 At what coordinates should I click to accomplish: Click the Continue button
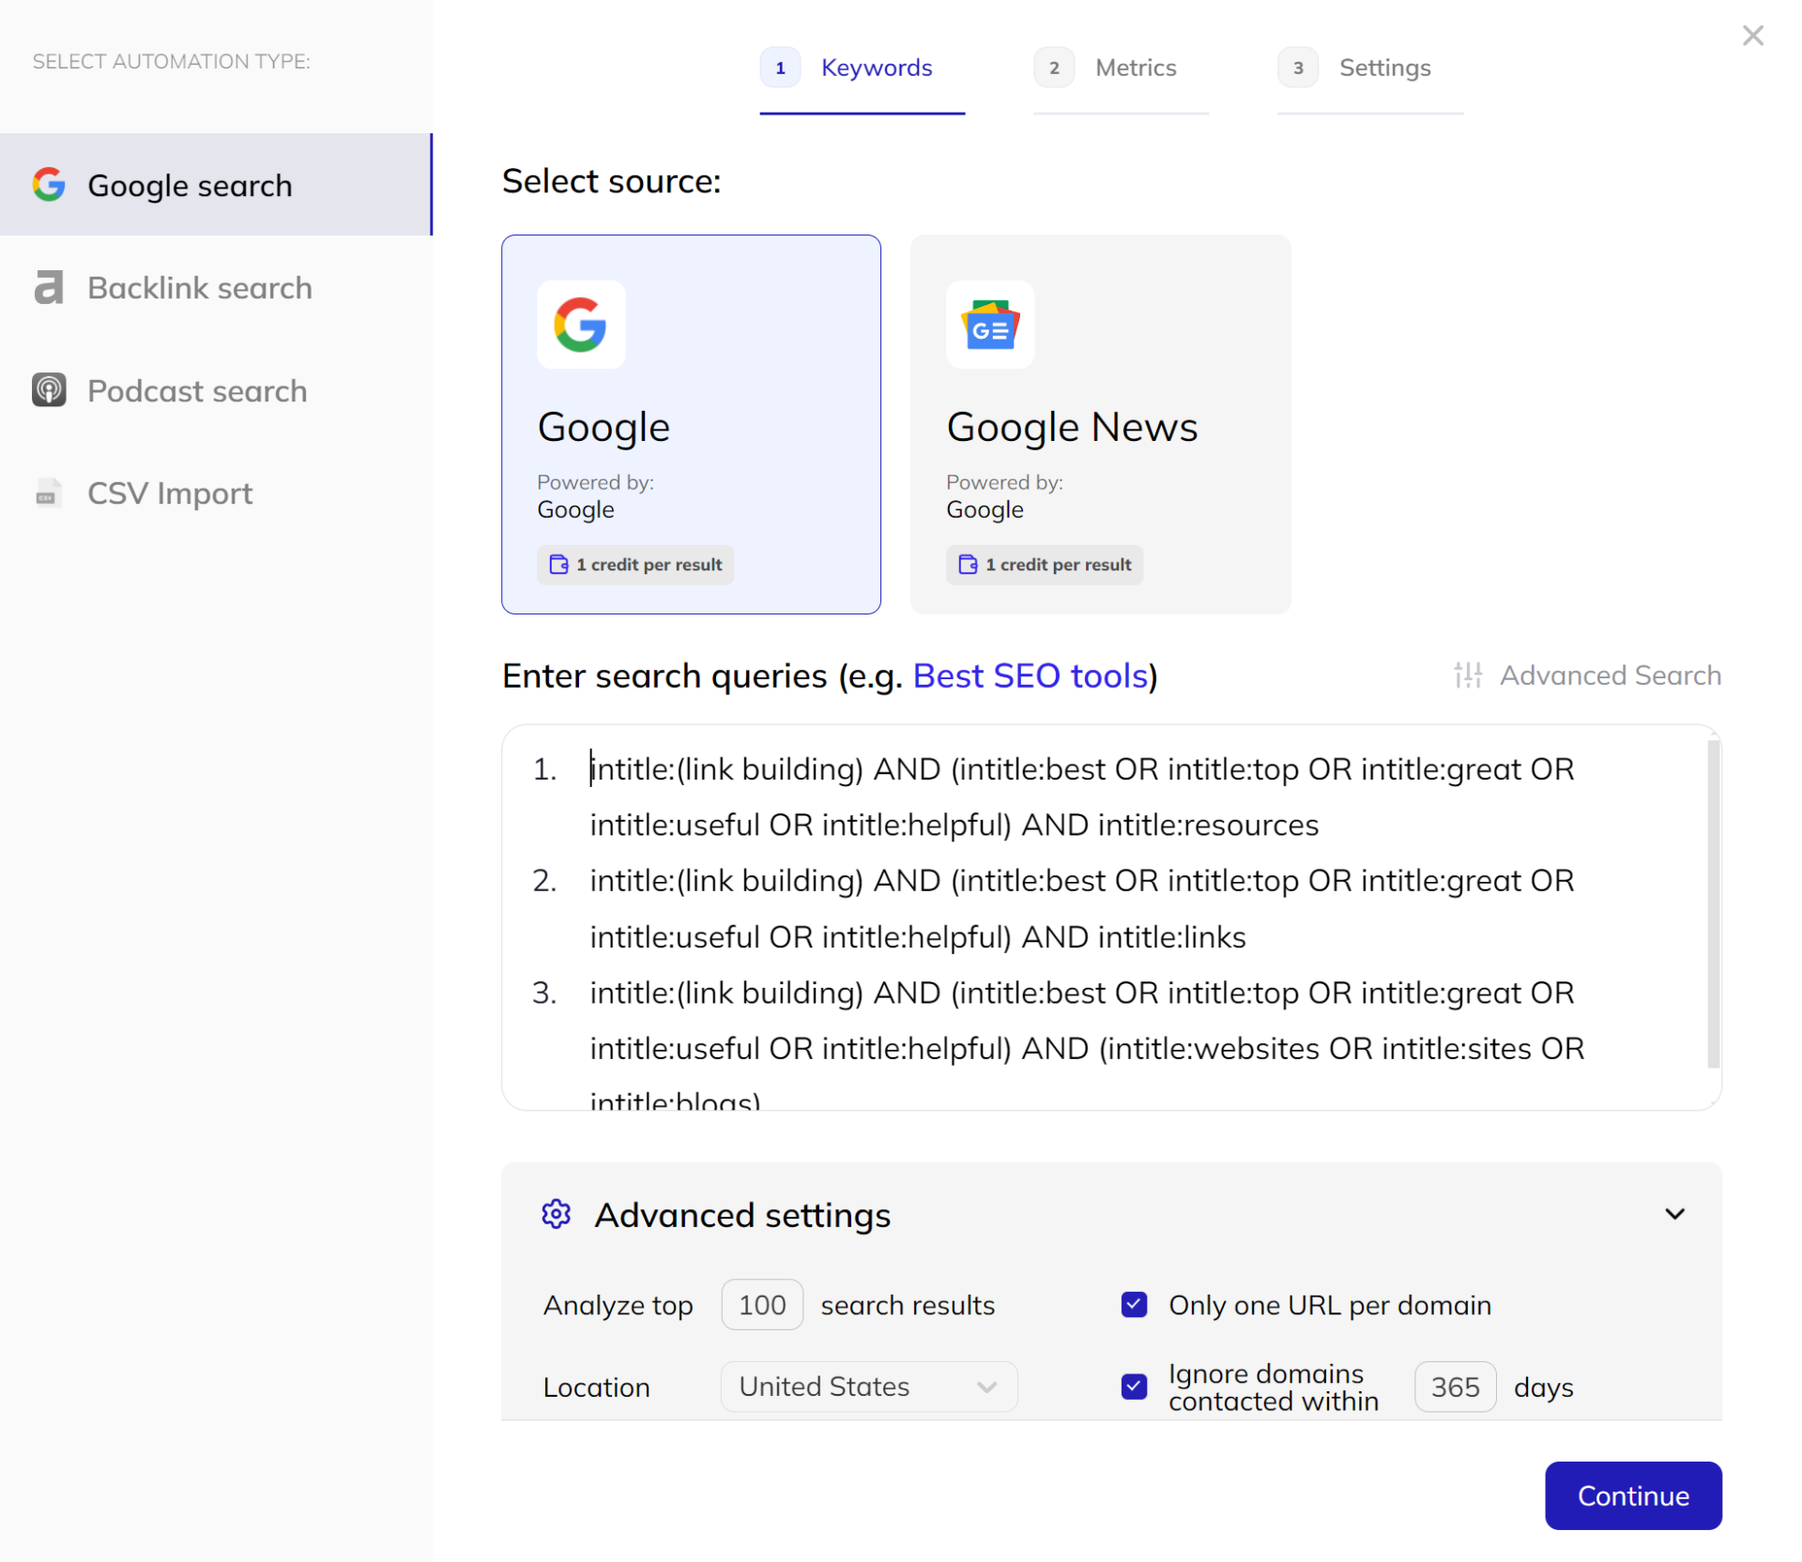pos(1633,1495)
